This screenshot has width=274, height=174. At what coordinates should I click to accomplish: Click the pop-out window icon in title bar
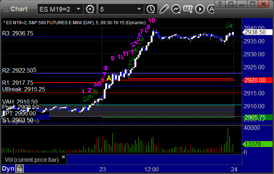(x=231, y=4)
